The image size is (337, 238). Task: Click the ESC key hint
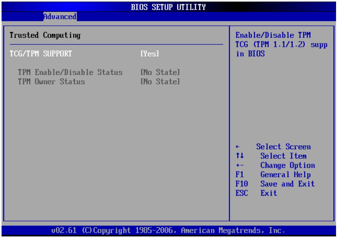(x=242, y=193)
